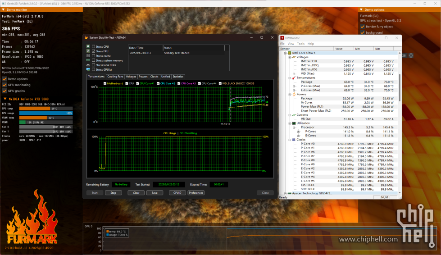The image size is (441, 255).
Task: Click the Stress system memory RAM icon
Action: pyautogui.click(x=88, y=60)
